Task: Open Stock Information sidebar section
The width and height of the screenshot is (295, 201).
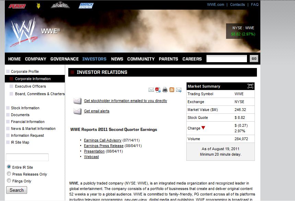Action: (25, 108)
